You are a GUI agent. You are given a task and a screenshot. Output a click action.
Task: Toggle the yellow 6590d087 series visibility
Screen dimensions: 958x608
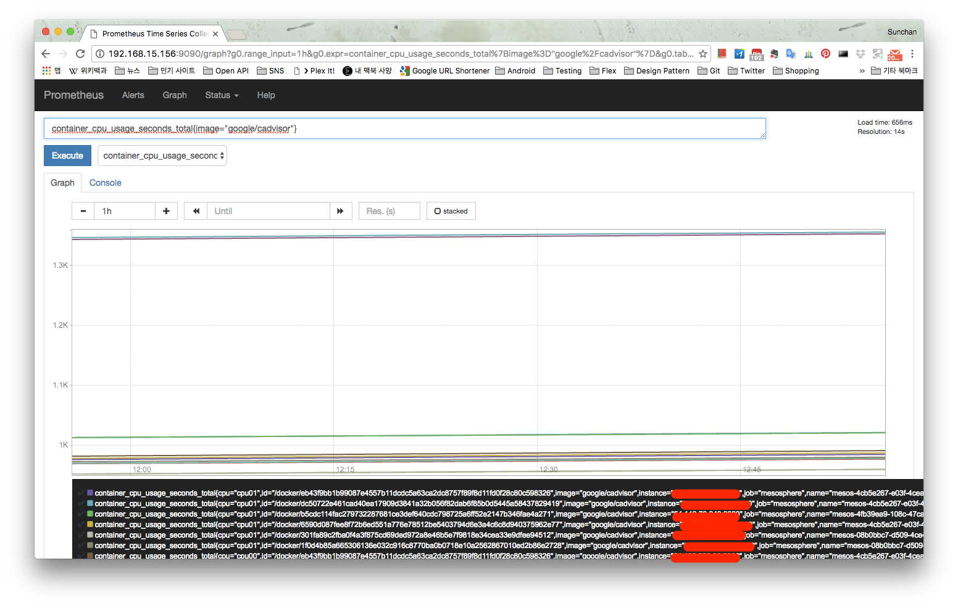(80, 525)
